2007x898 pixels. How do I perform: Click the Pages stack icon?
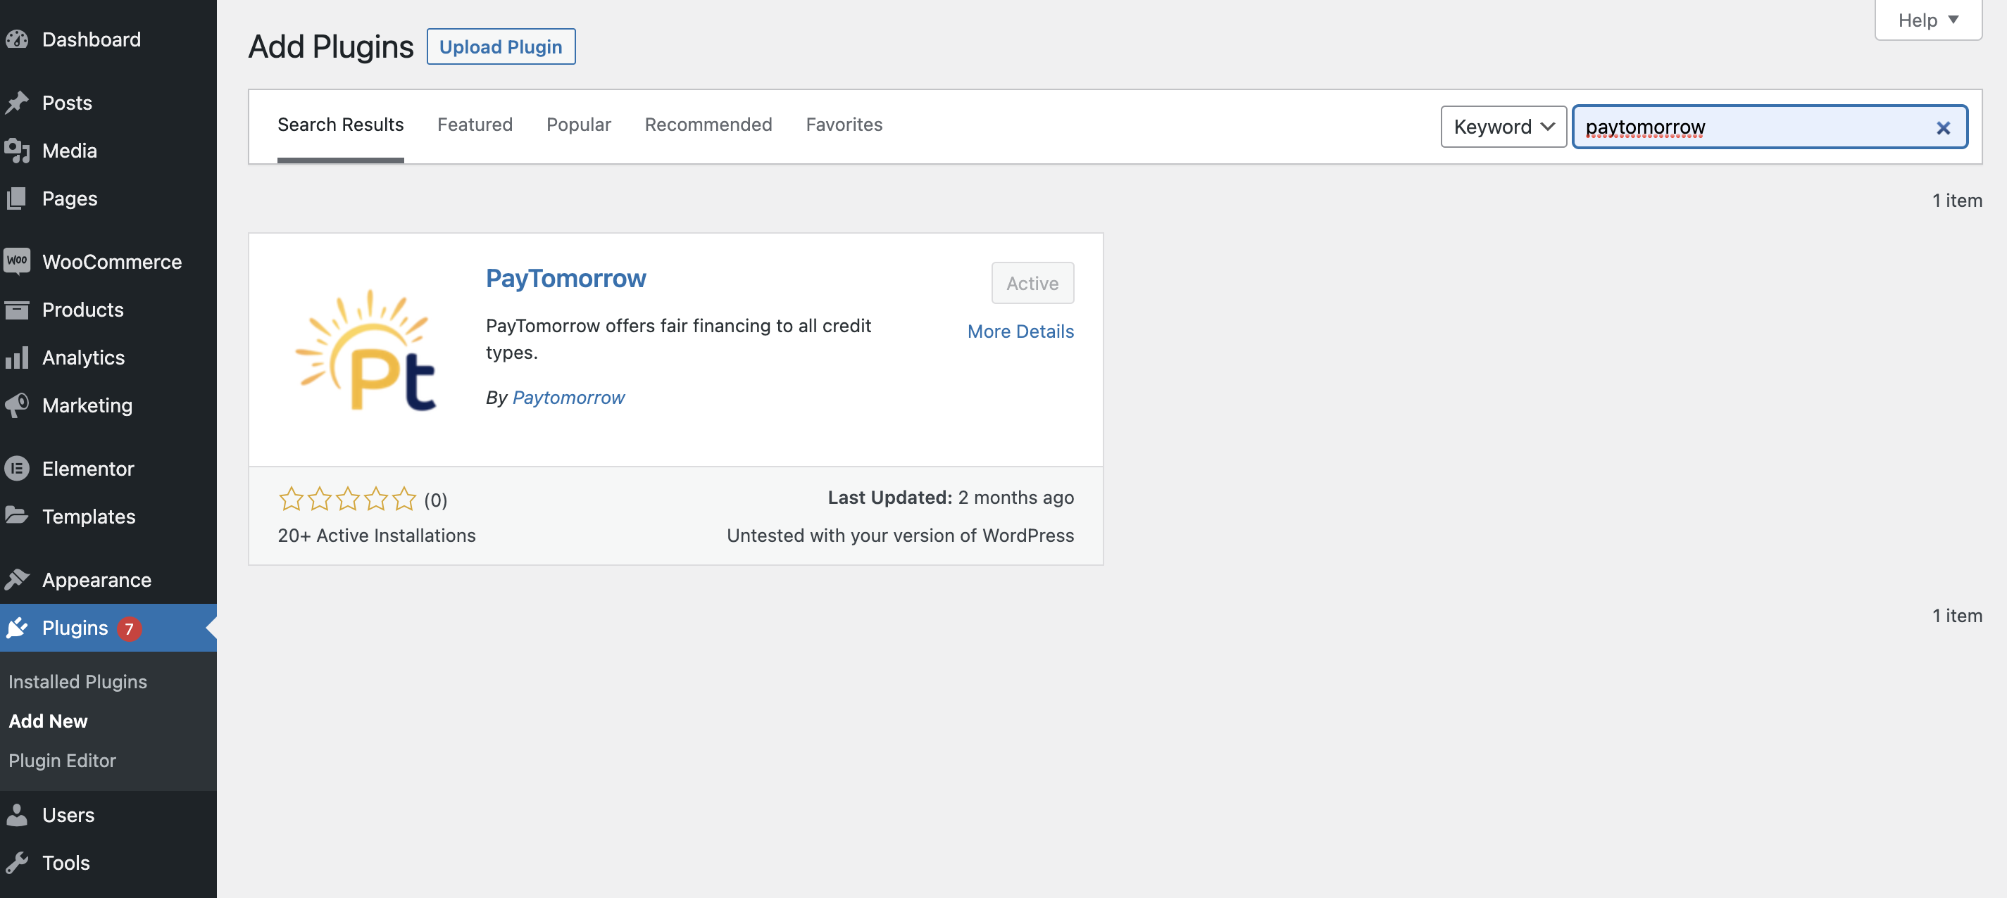point(16,198)
